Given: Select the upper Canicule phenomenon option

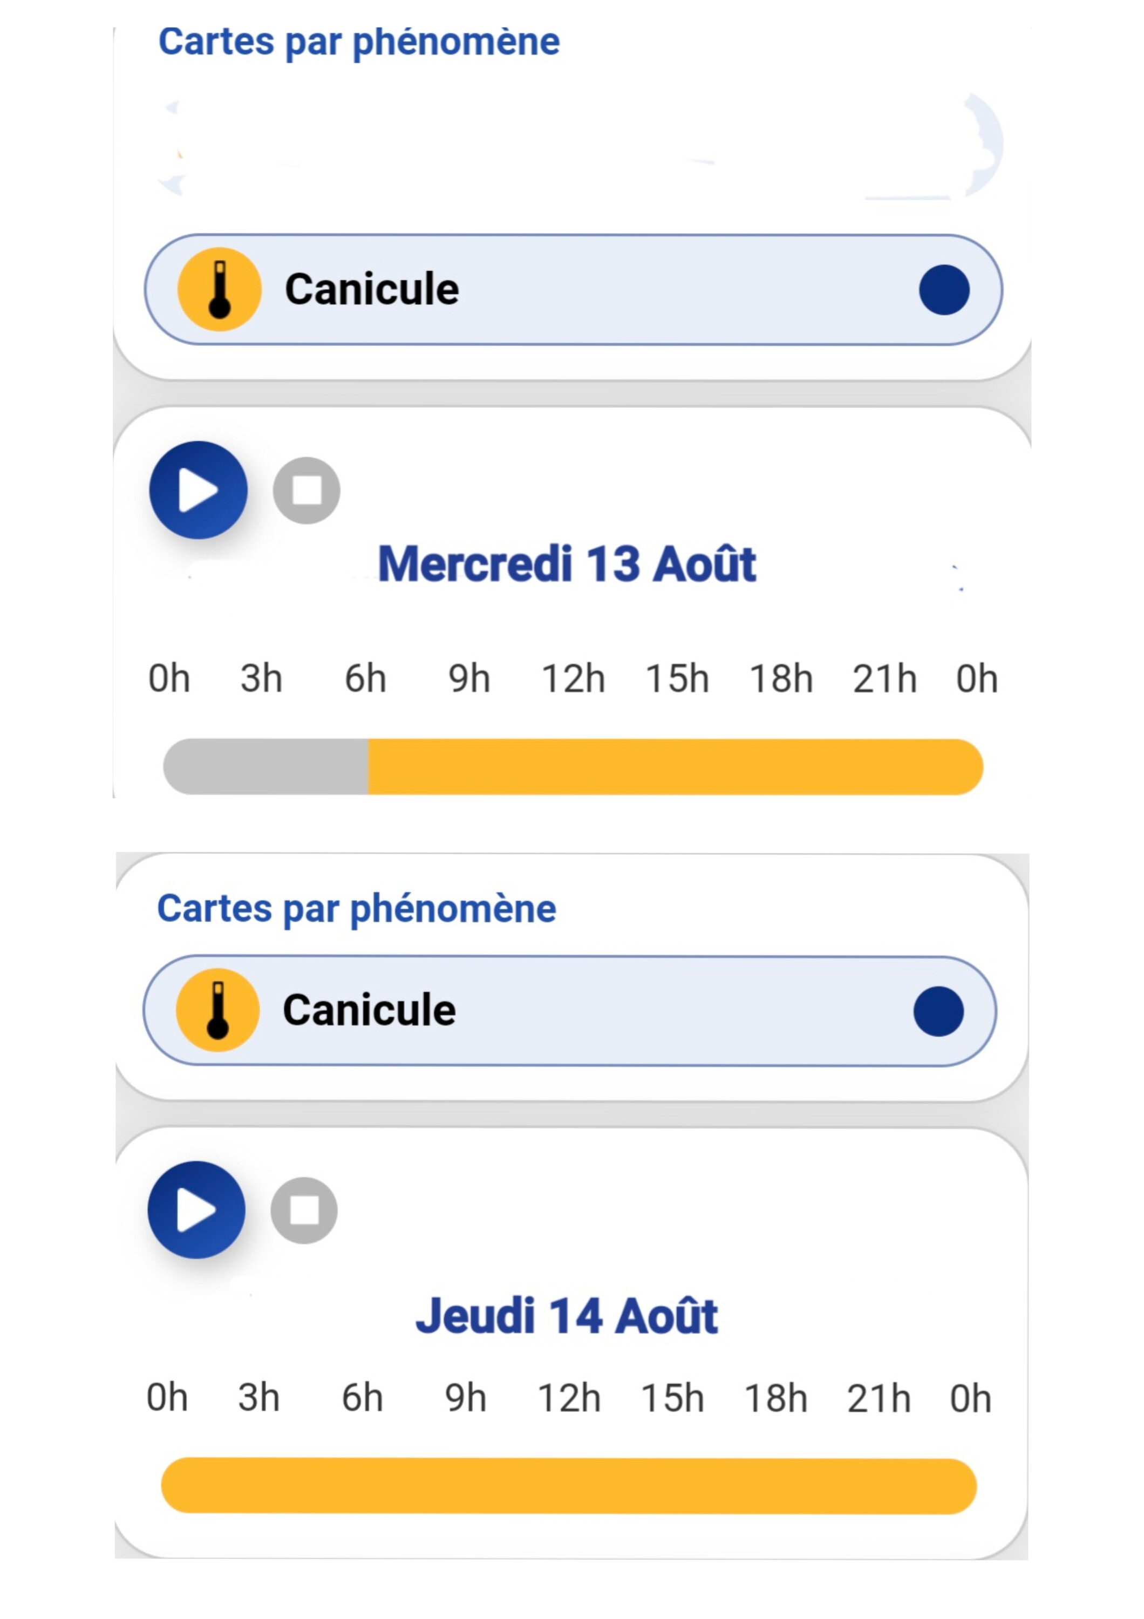Looking at the screenshot, I should point(573,290).
